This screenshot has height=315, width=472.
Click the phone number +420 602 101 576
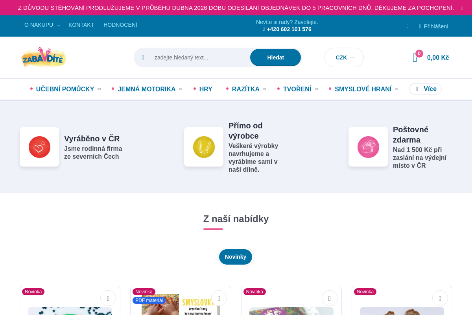[x=289, y=29]
